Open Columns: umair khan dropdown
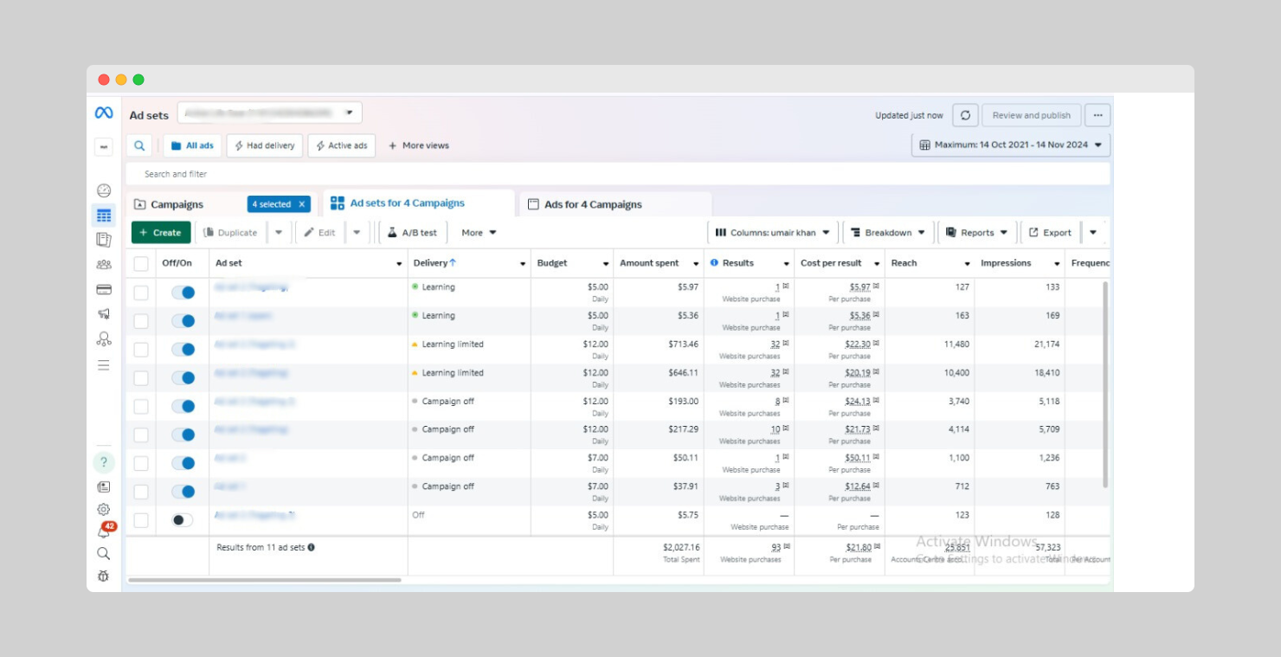 click(x=773, y=233)
